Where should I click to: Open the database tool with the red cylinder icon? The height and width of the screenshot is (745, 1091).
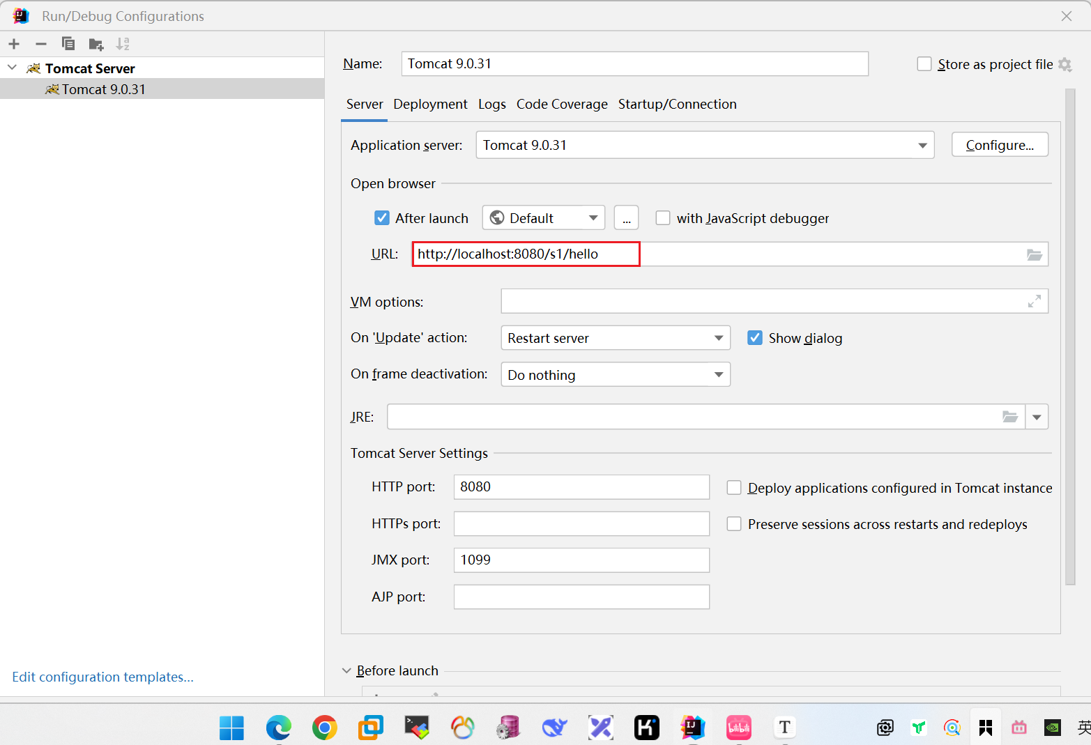click(x=508, y=728)
